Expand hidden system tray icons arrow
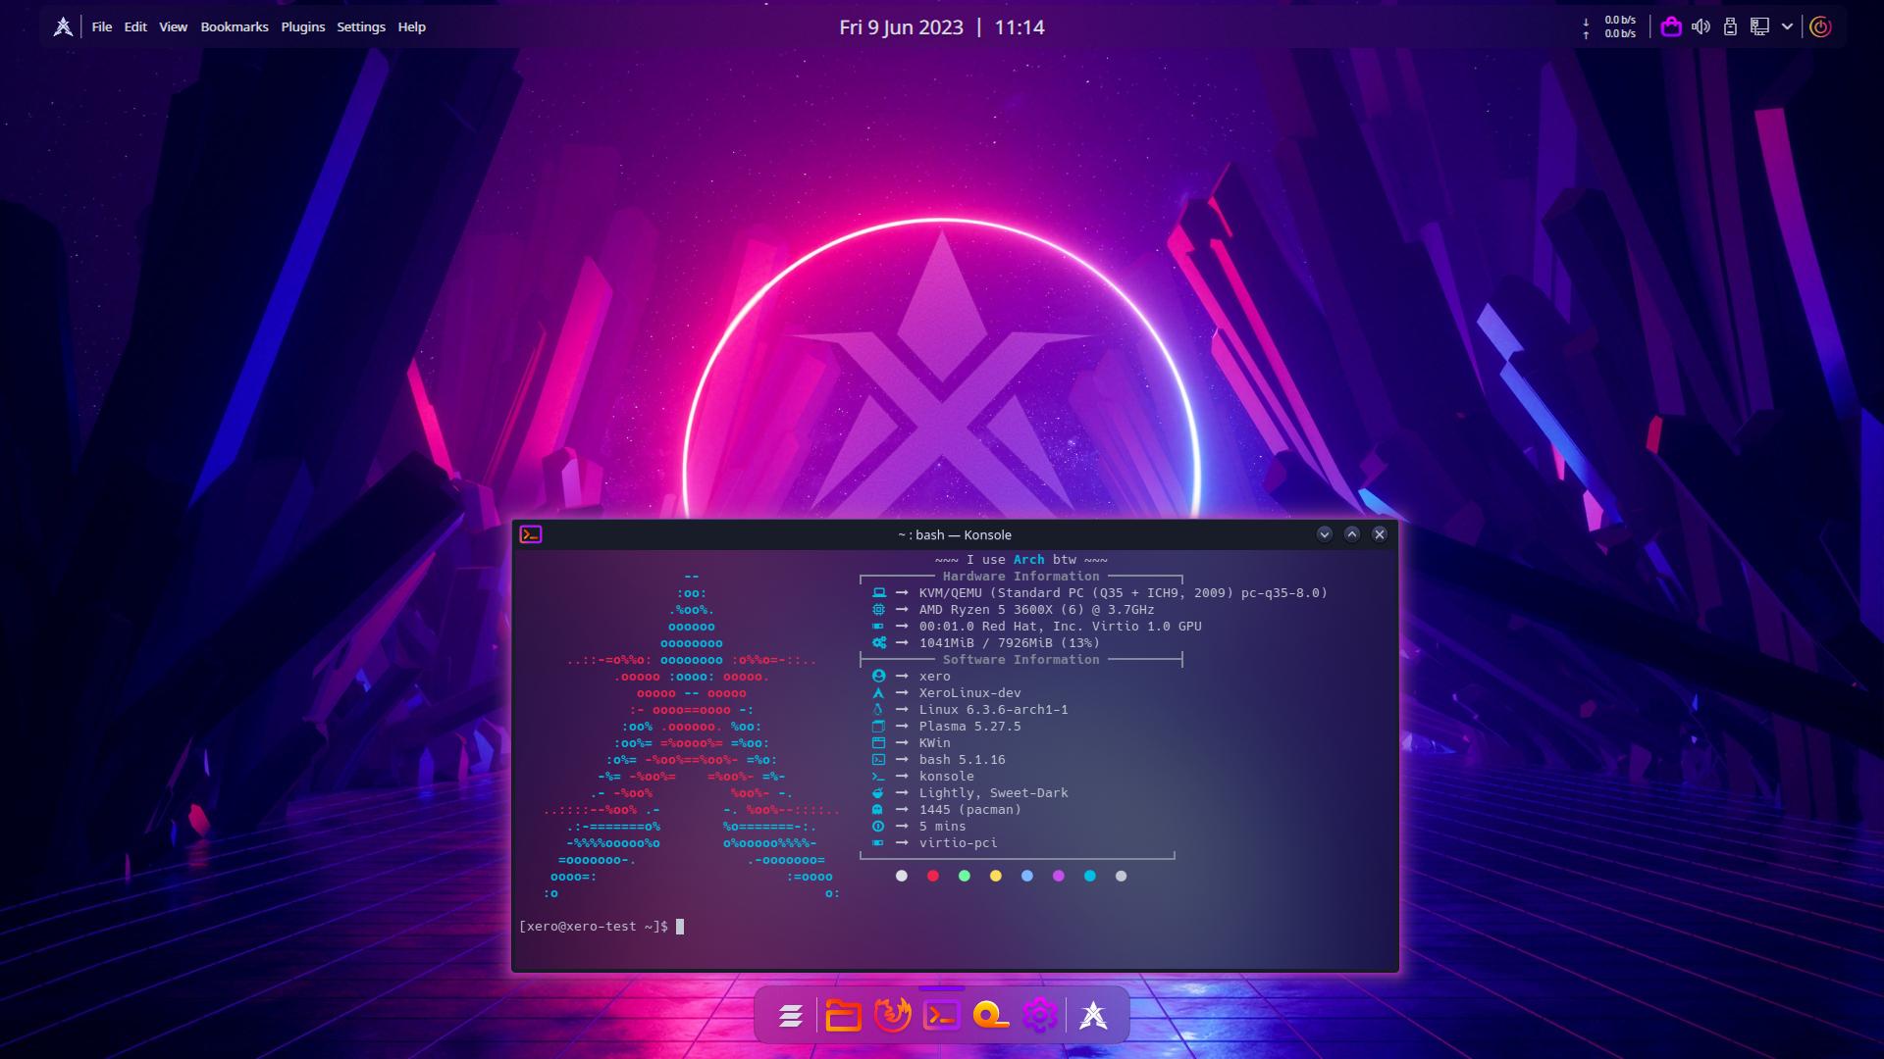 click(1787, 27)
